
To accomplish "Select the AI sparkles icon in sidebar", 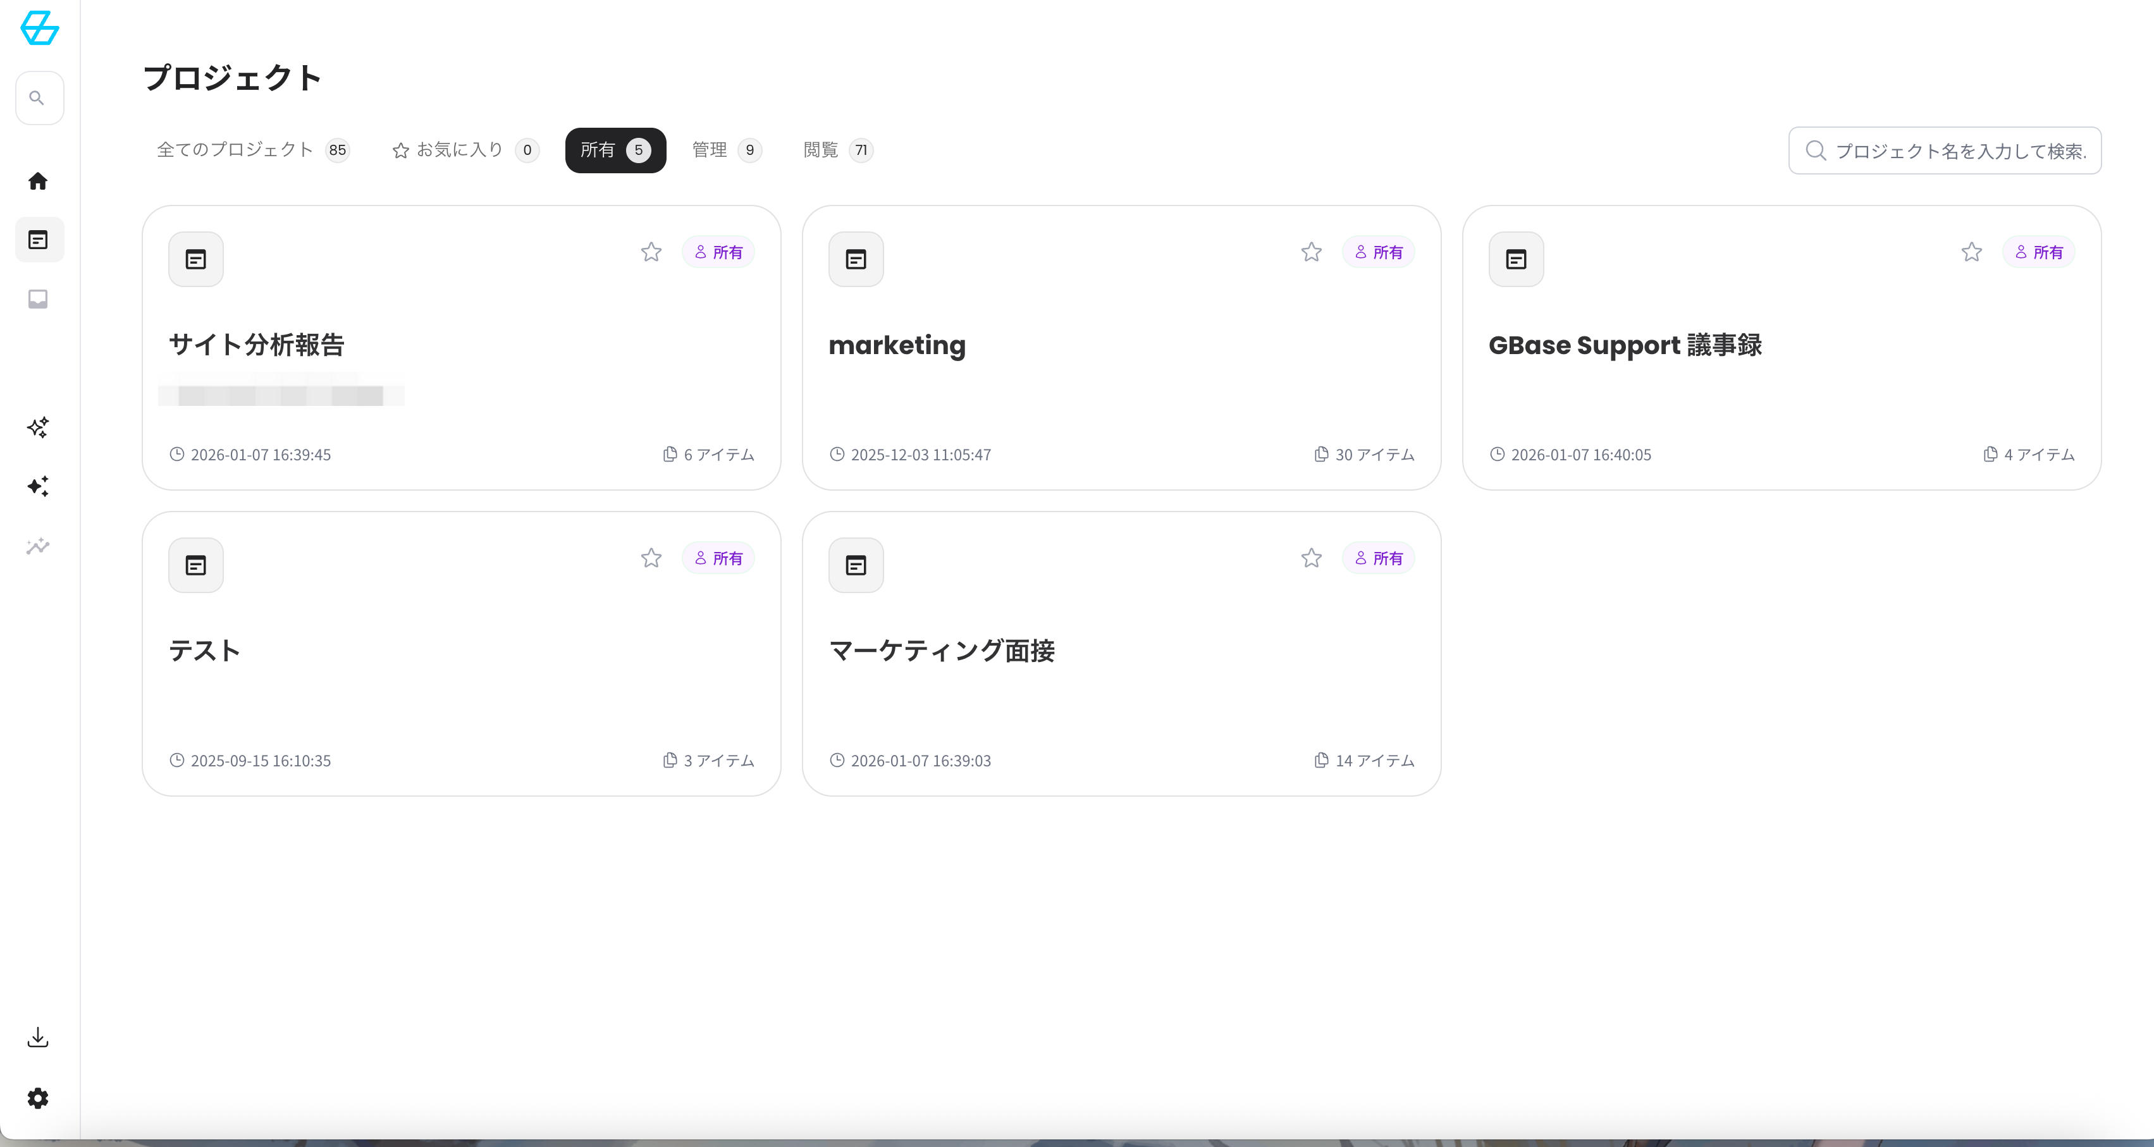I will click(x=37, y=427).
